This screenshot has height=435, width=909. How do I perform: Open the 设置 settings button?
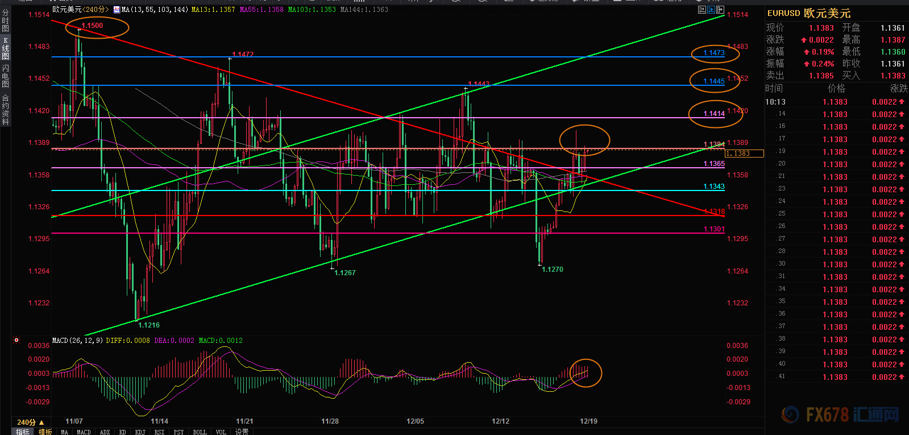242,432
